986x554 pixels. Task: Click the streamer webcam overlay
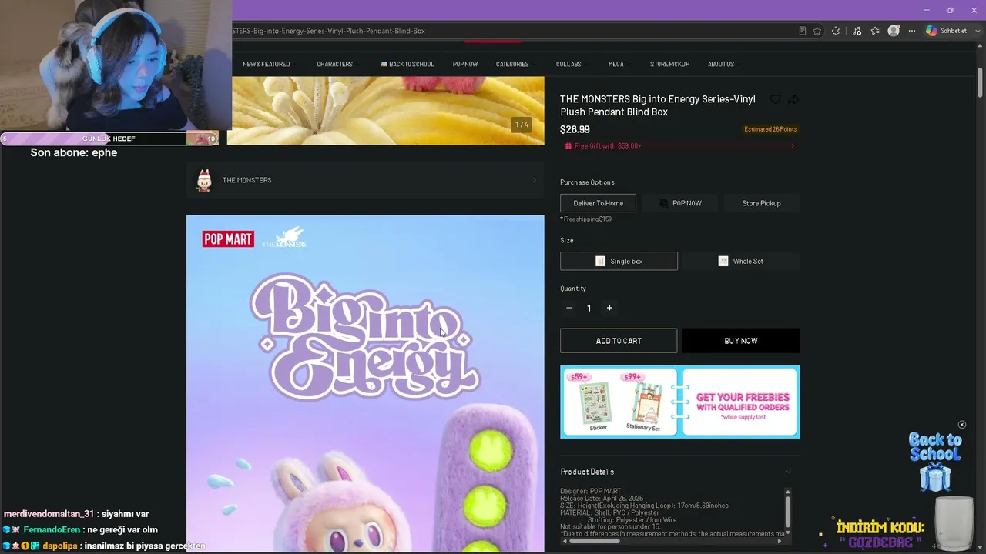coord(116,65)
